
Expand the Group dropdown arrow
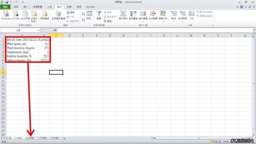174,21
